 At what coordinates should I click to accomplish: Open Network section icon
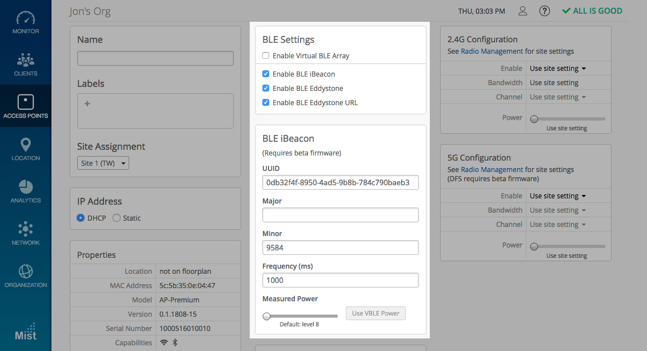pos(26,229)
